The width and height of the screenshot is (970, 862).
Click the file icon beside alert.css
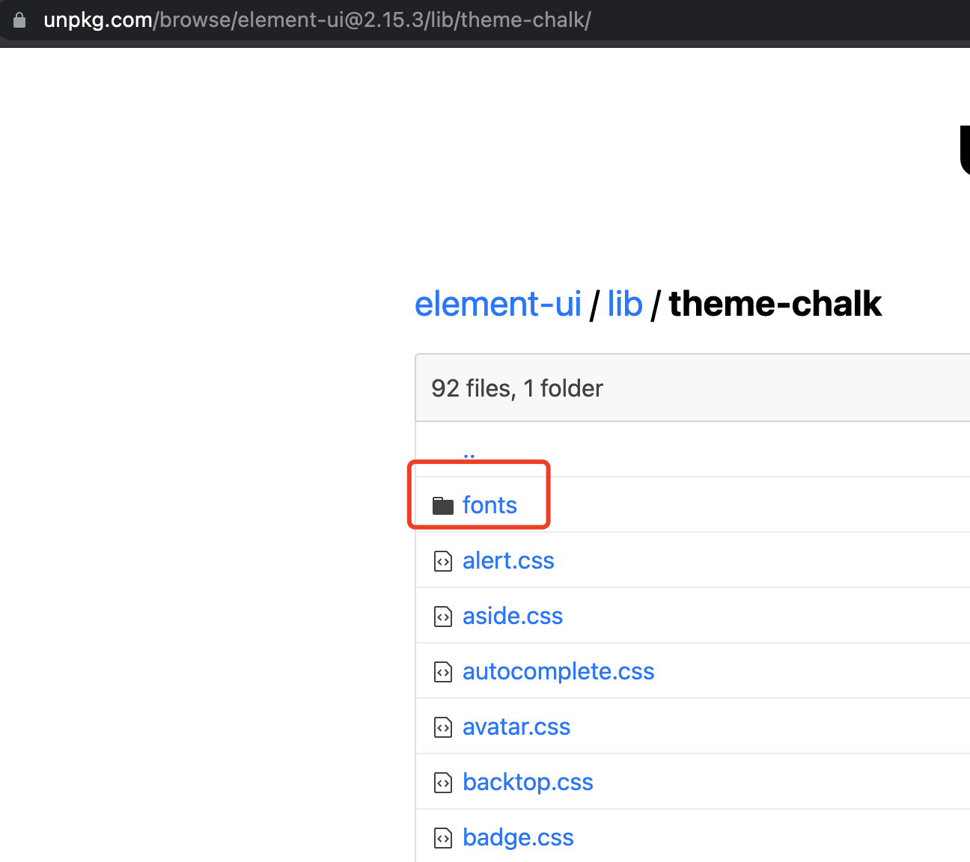point(443,561)
